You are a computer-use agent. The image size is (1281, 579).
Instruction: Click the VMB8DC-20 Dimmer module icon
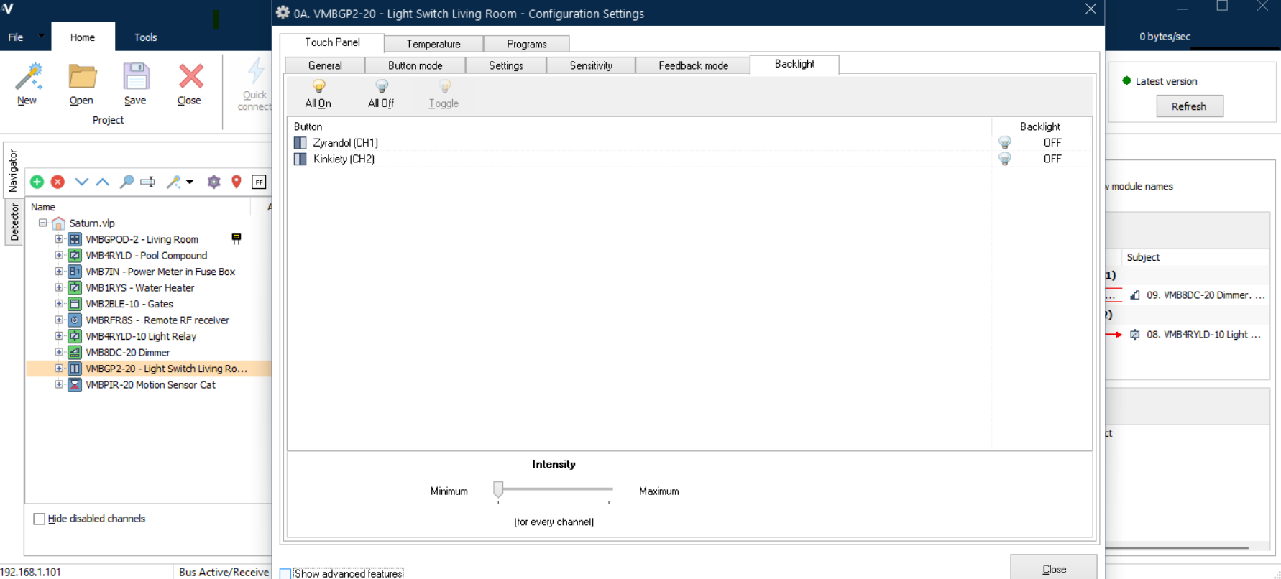pos(75,352)
